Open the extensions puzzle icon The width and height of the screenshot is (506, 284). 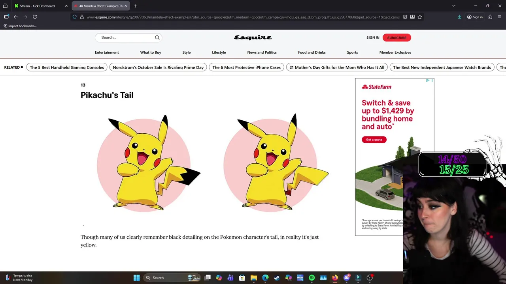pos(490,17)
